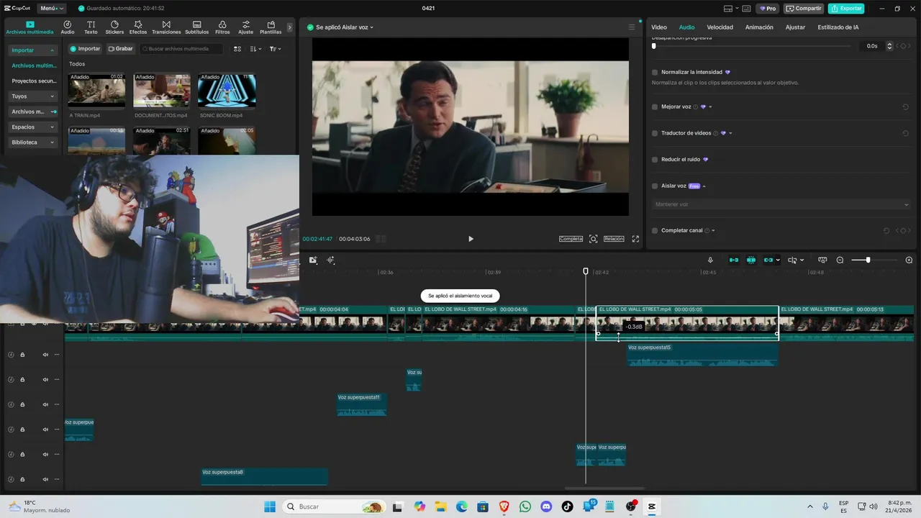Show help info for Mejorar voz
921x518 pixels.
point(696,107)
